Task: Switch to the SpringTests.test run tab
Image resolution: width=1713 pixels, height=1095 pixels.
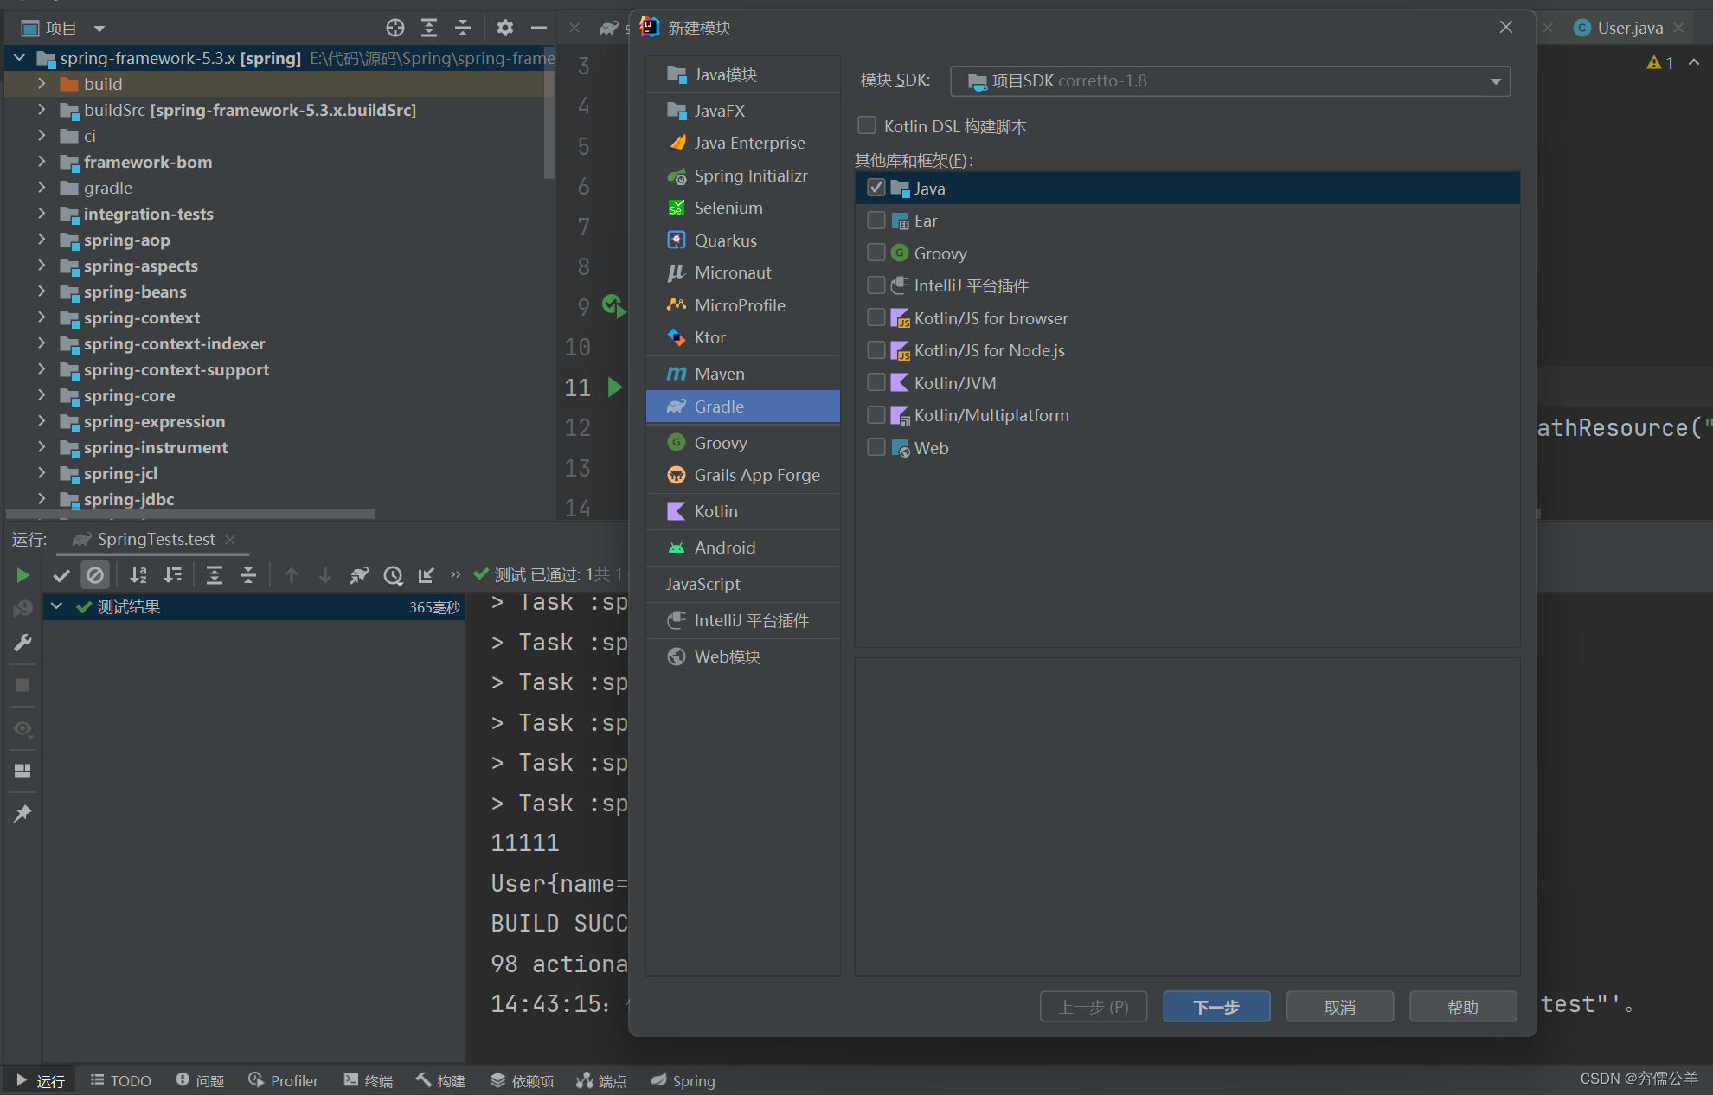Action: click(x=155, y=539)
